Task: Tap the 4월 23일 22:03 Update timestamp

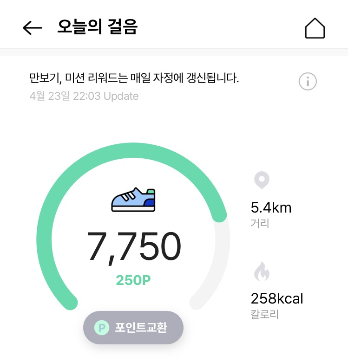Action: [84, 96]
